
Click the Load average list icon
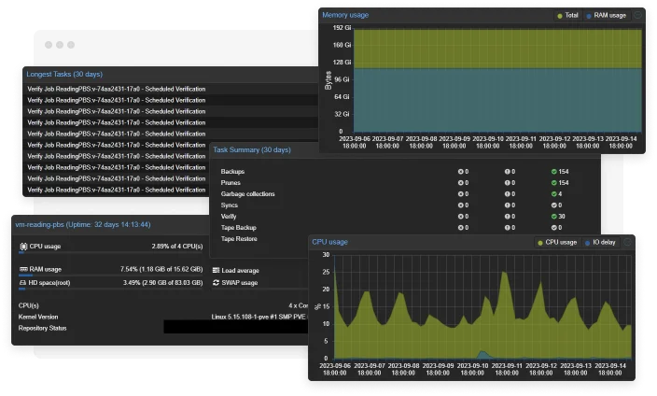pos(216,269)
